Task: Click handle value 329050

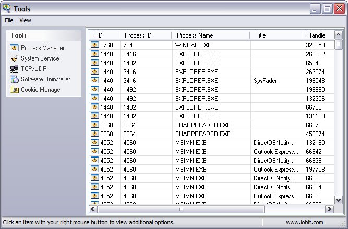Action: [315, 45]
